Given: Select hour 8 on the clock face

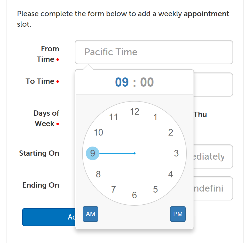Looking at the screenshot, I should [x=98, y=174].
